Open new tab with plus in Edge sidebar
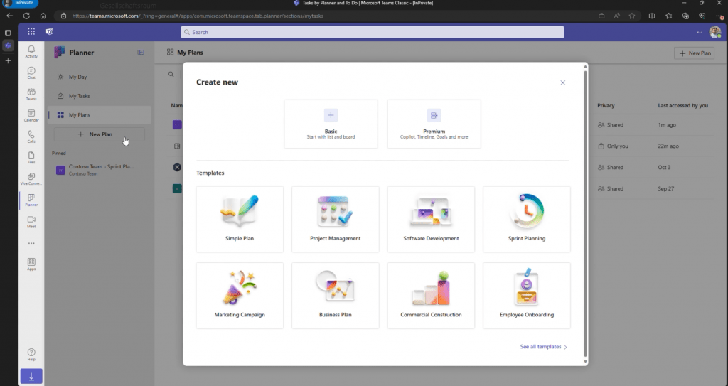The image size is (728, 386). pos(8,61)
